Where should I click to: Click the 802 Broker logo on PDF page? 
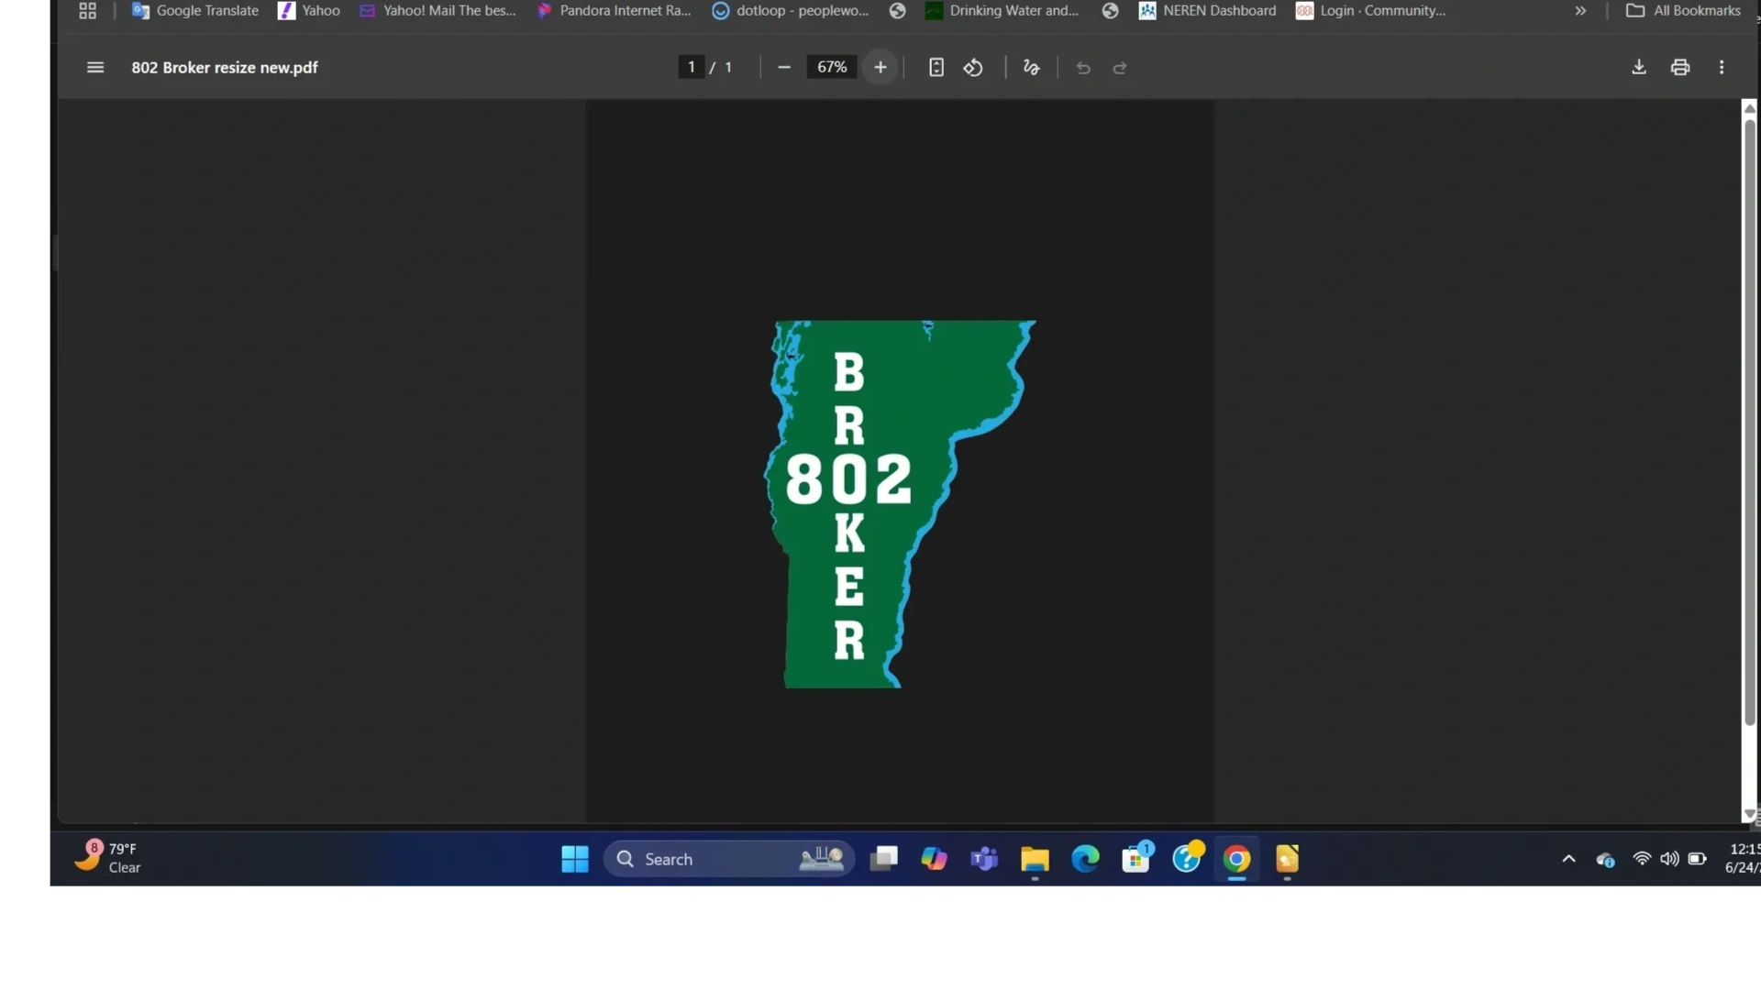(900, 504)
